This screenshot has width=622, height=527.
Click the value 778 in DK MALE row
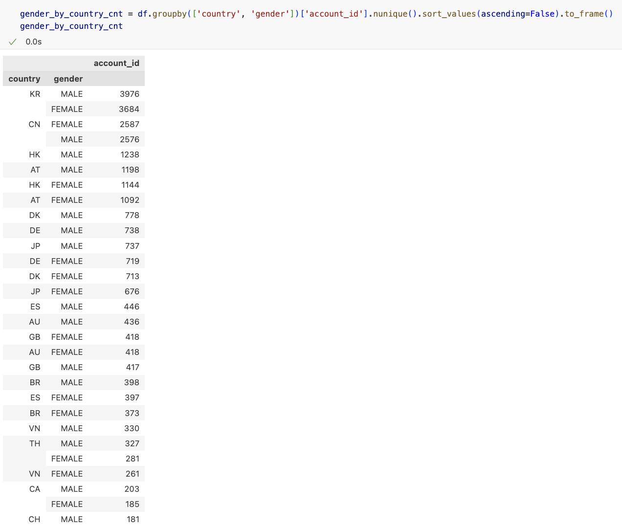[132, 215]
